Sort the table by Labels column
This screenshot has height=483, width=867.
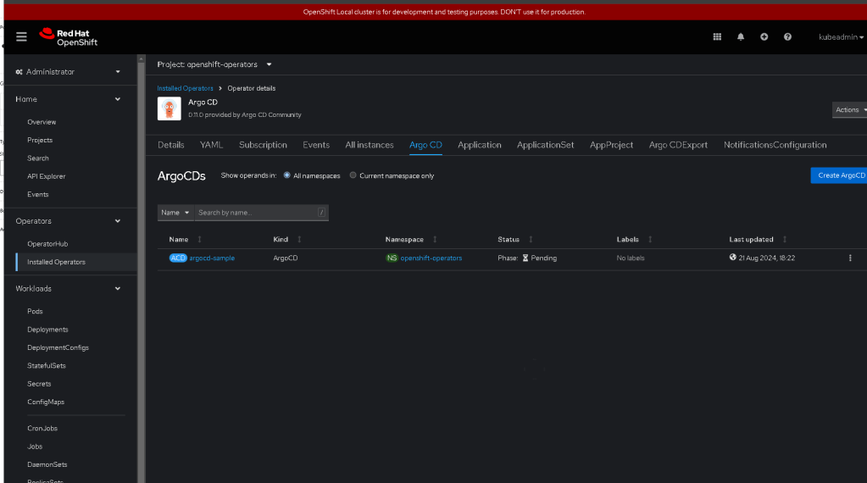click(650, 239)
